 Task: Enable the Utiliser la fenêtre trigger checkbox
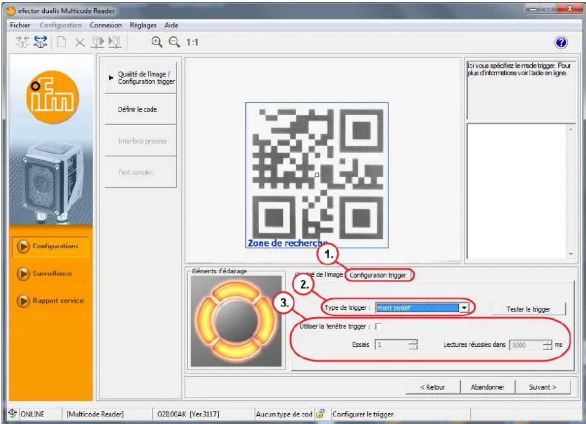(379, 326)
